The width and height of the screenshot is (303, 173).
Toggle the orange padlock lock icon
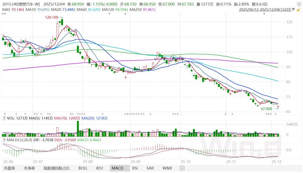298,10
